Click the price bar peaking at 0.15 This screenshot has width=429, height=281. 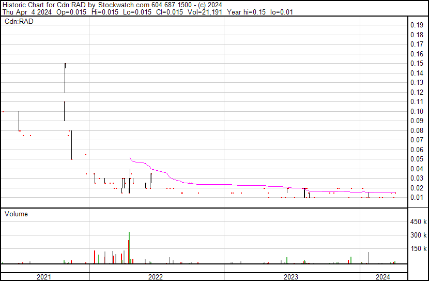[65, 78]
